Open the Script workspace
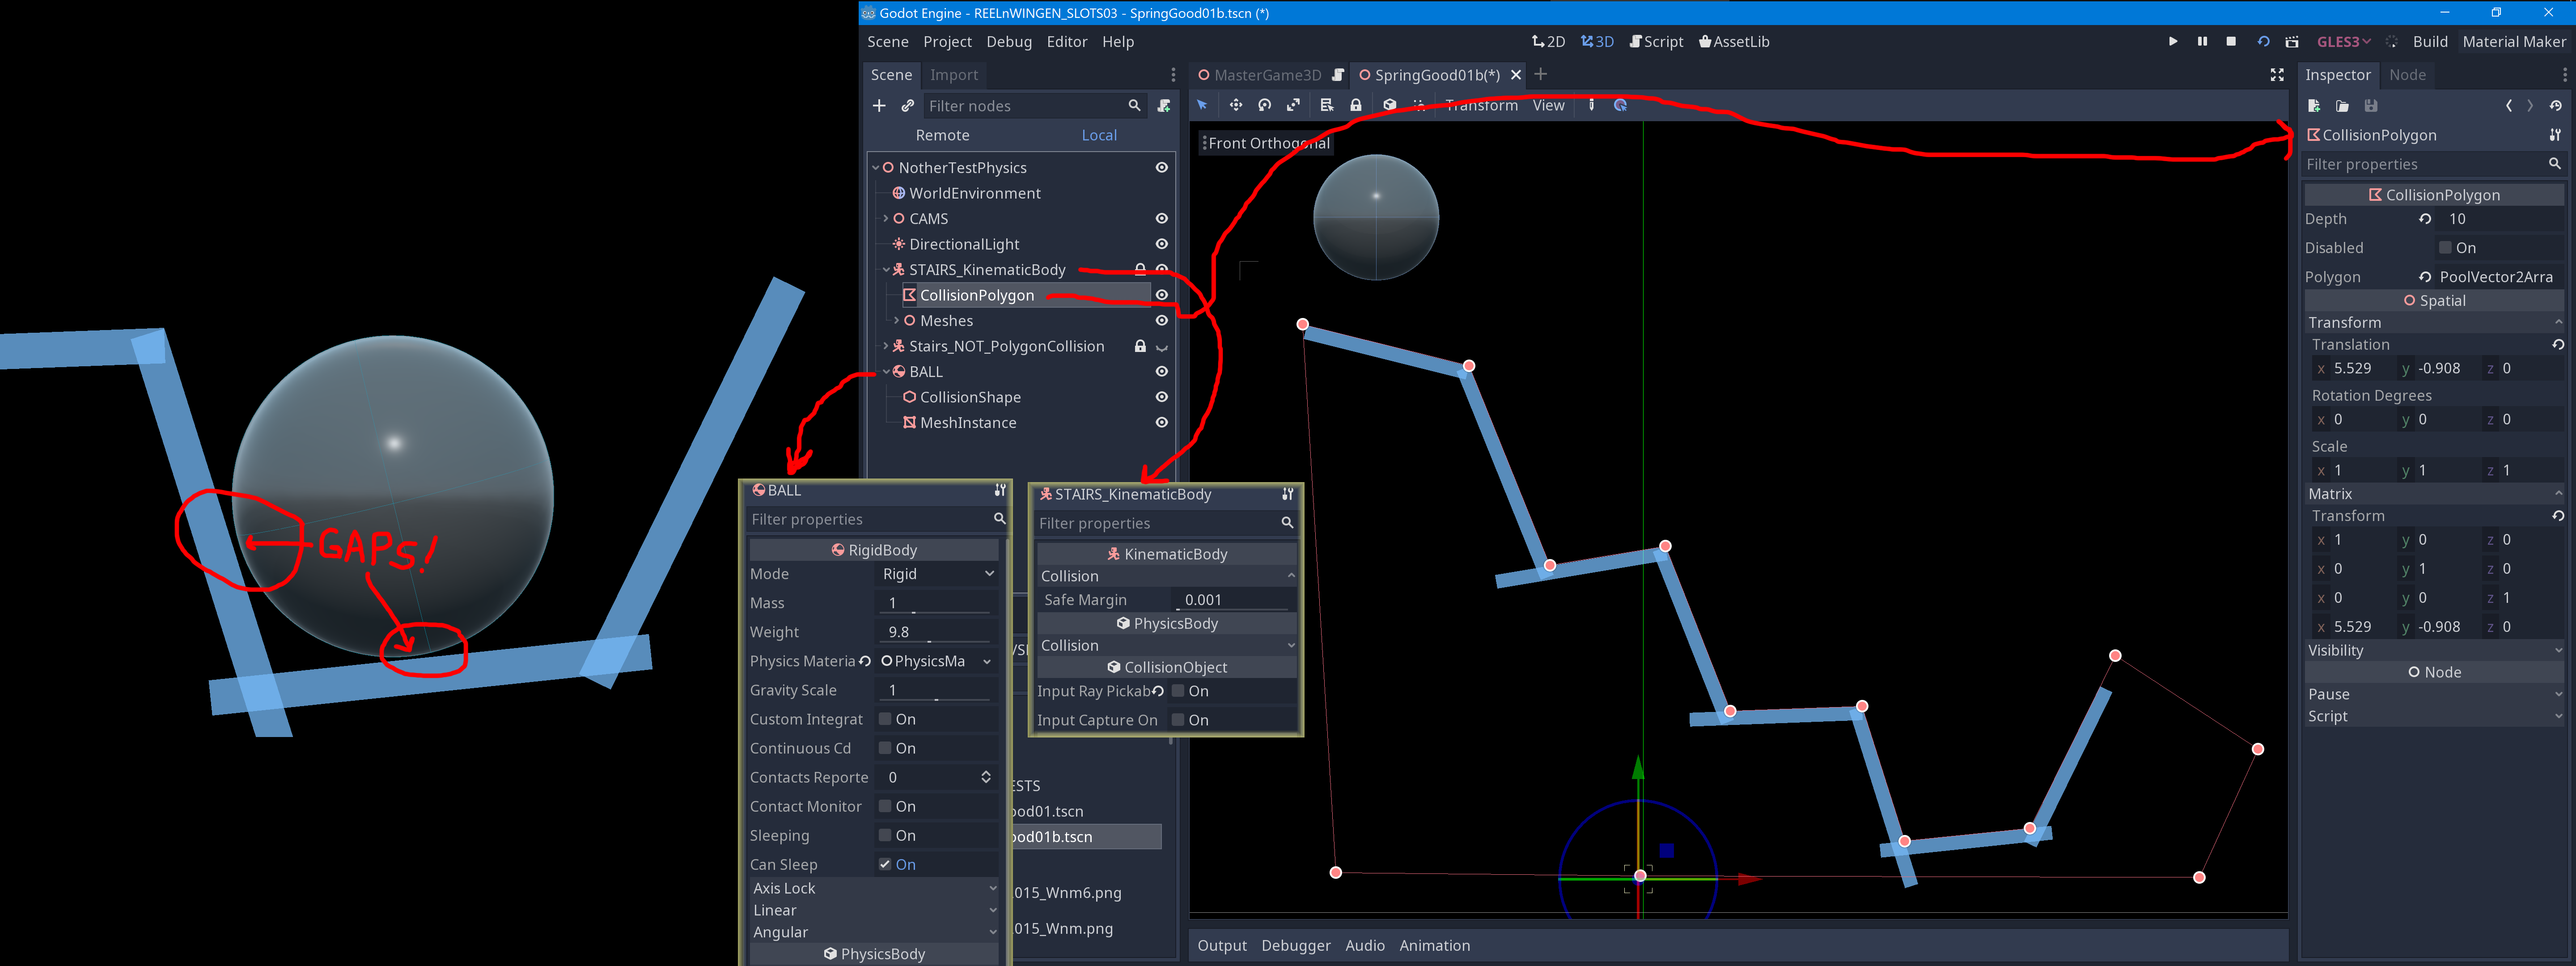2576x966 pixels. (1656, 42)
